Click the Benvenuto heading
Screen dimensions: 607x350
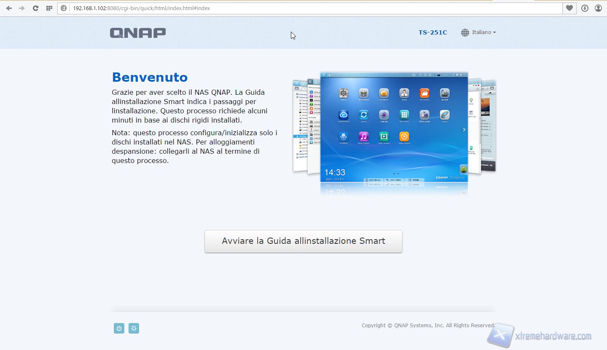click(150, 77)
